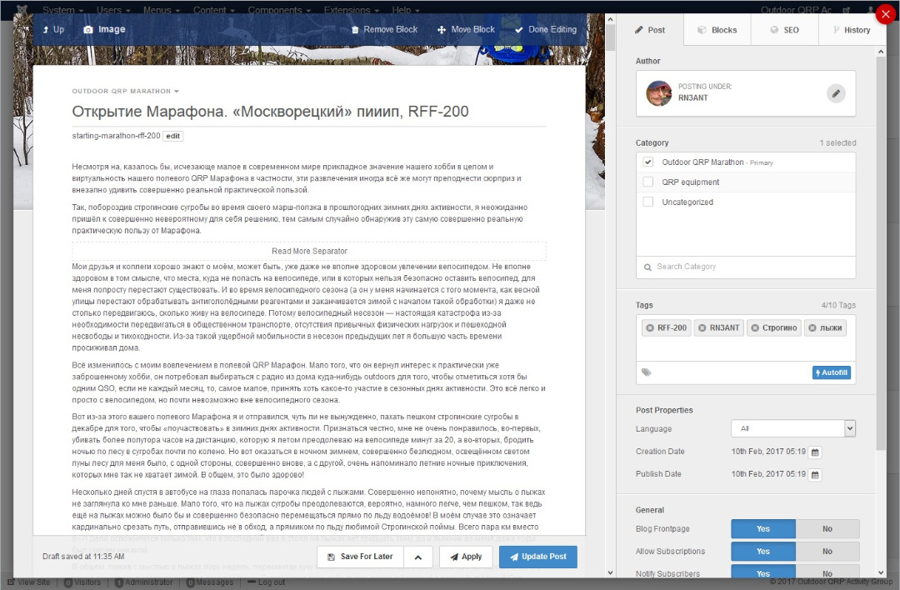Screen dimensions: 900x590
Task: Switch to the Blocks tab
Action: [x=717, y=30]
